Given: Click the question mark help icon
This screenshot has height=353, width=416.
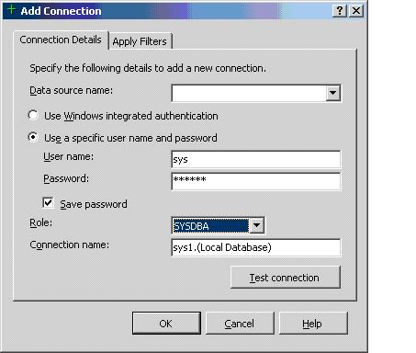Looking at the screenshot, I should coord(340,11).
